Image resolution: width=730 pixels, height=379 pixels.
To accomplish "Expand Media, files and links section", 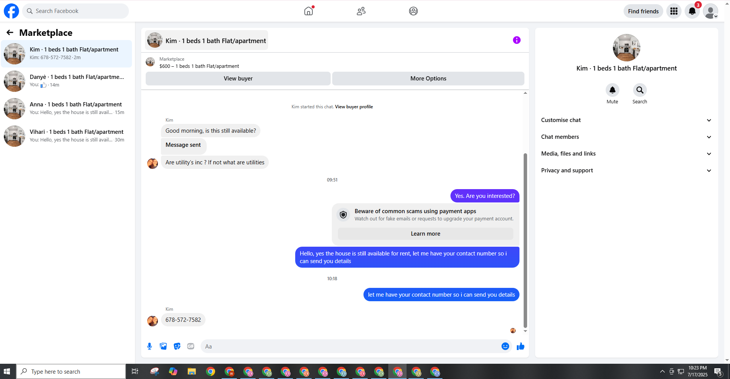I will [x=626, y=154].
